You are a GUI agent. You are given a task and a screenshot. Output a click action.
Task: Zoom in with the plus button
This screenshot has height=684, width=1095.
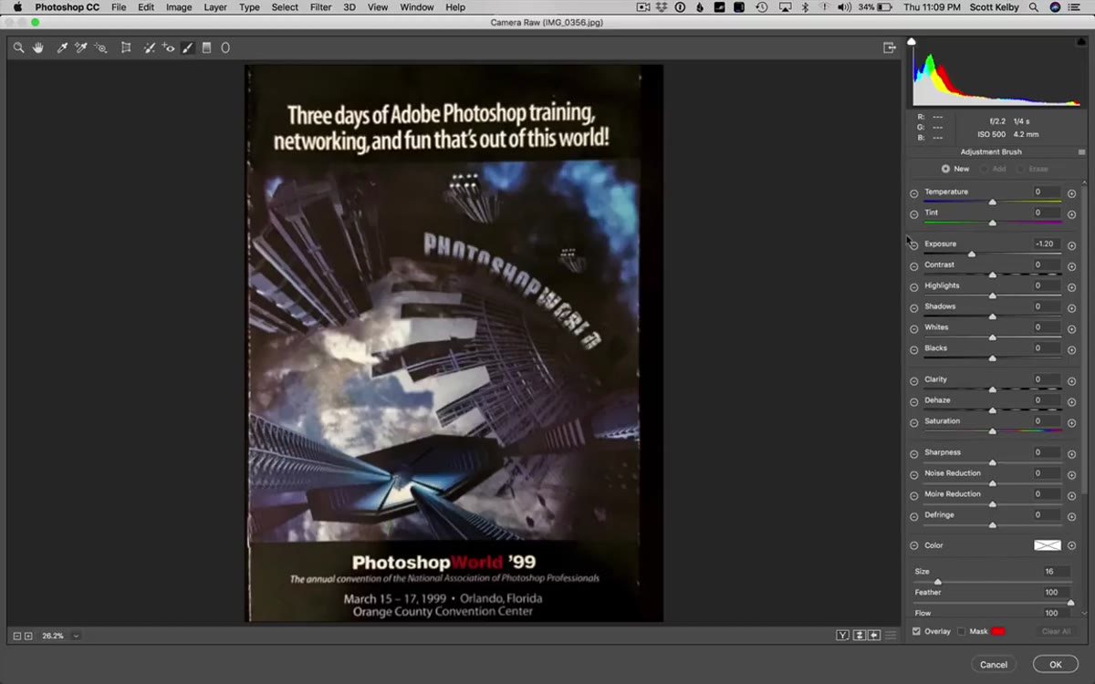pyautogui.click(x=28, y=636)
